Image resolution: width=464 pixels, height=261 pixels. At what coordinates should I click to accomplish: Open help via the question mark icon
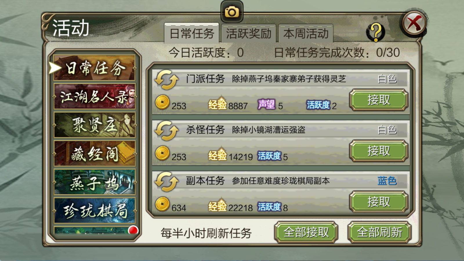[376, 32]
